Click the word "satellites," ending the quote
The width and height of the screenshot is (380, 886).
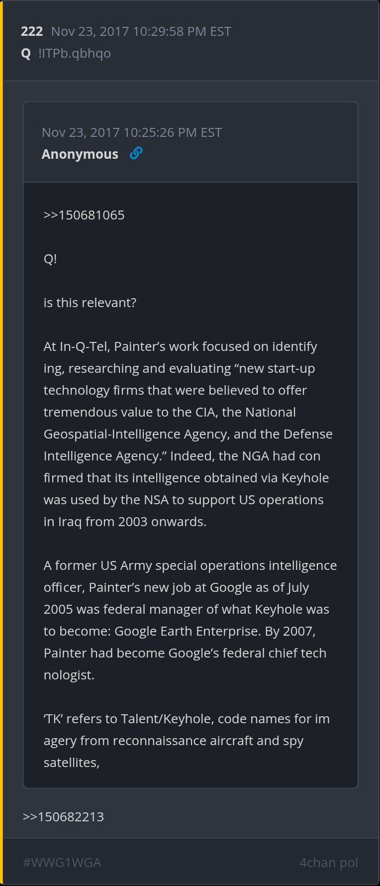pos(72,763)
